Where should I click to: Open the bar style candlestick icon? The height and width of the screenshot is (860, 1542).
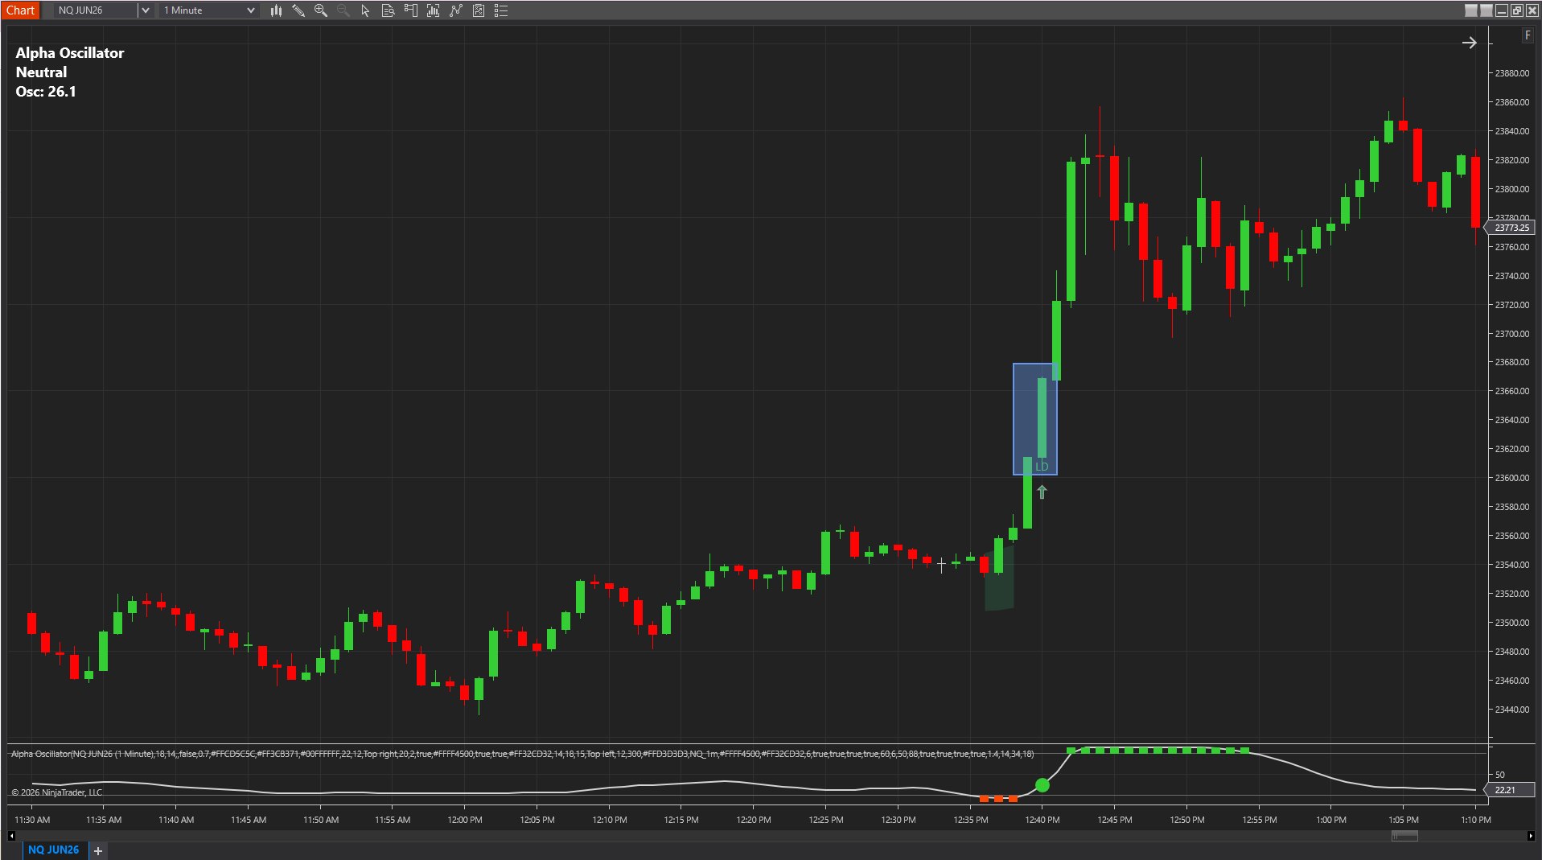276,10
